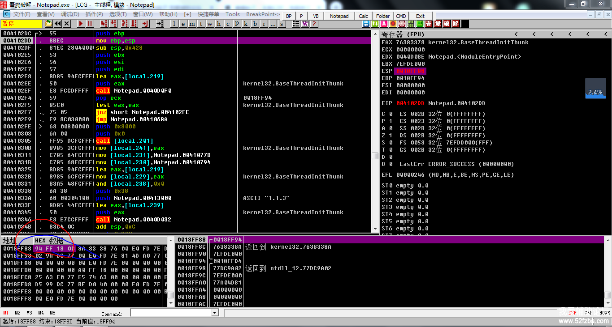
Task: Show References with the r button
Action: click(x=264, y=24)
